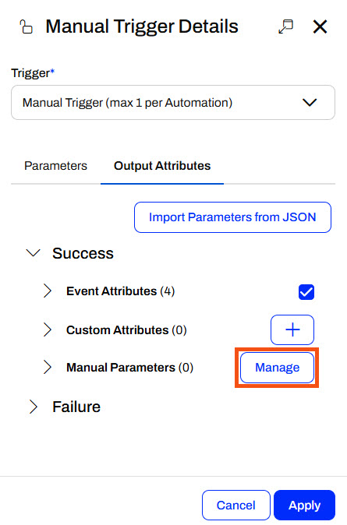Expand Custom Attributes list
Screen dimensions: 347x525
(48, 329)
